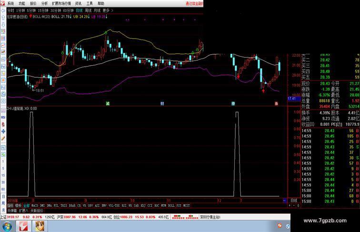360x232 pixels.
Task: Open the red stock app taskbar icon
Action: point(23,226)
